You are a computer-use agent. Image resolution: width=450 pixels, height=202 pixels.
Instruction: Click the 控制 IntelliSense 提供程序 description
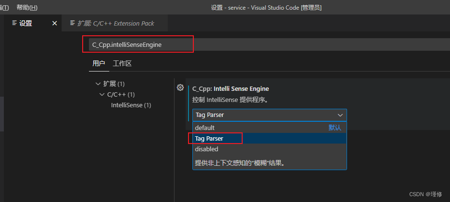230,100
